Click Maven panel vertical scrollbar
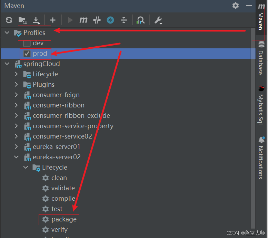Screen dimensions: 268x238 click(253, 128)
